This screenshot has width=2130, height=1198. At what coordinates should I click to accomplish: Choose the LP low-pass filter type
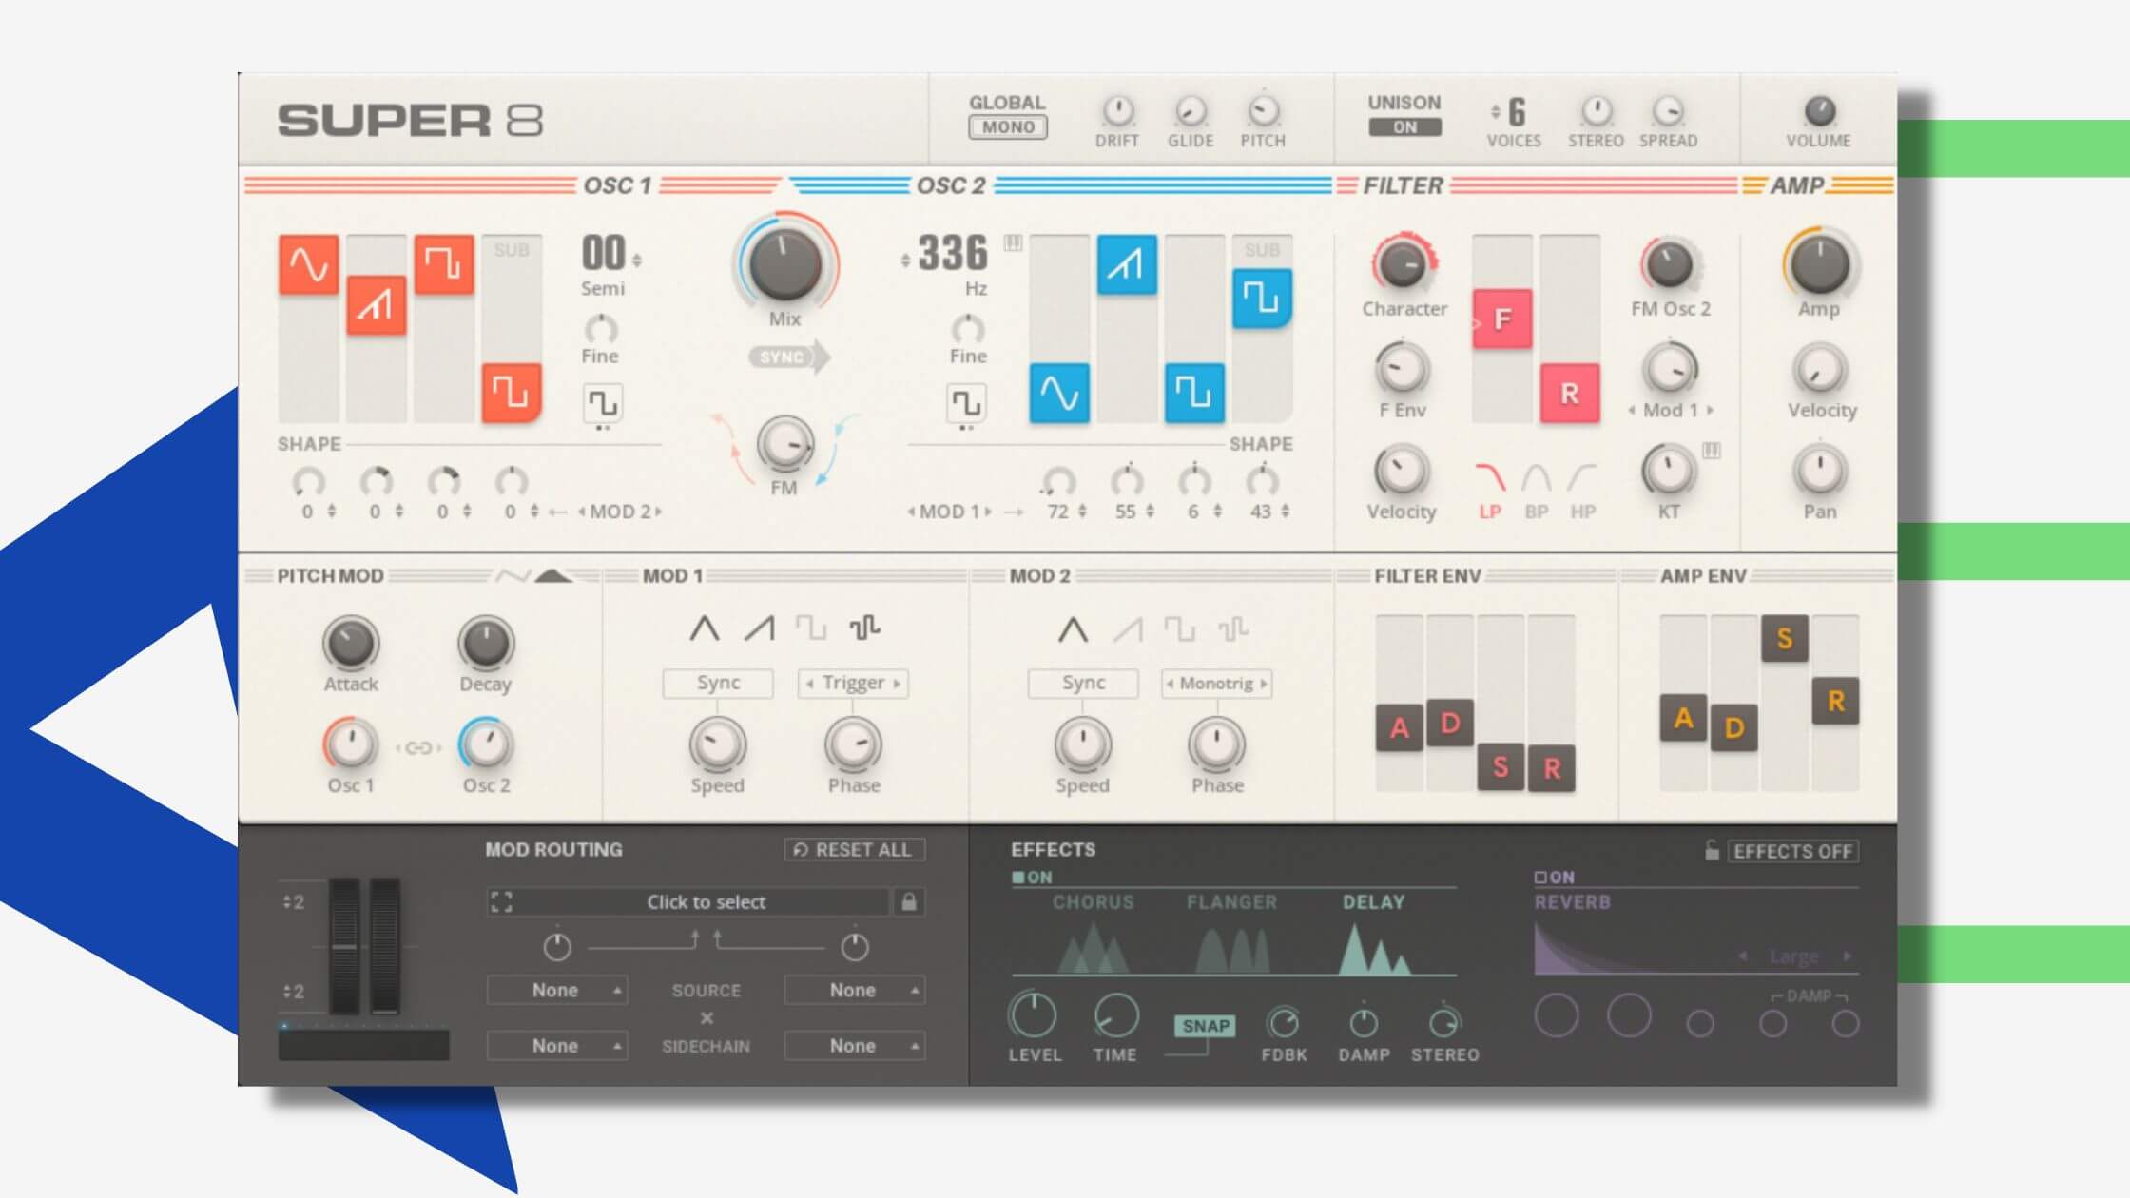tap(1490, 490)
